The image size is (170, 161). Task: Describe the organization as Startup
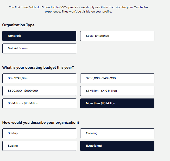[x=39, y=133]
